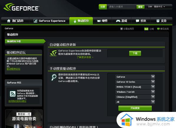Click the home icon beside 热门消息
Viewport: 176px width, 128px height.
(9, 21)
